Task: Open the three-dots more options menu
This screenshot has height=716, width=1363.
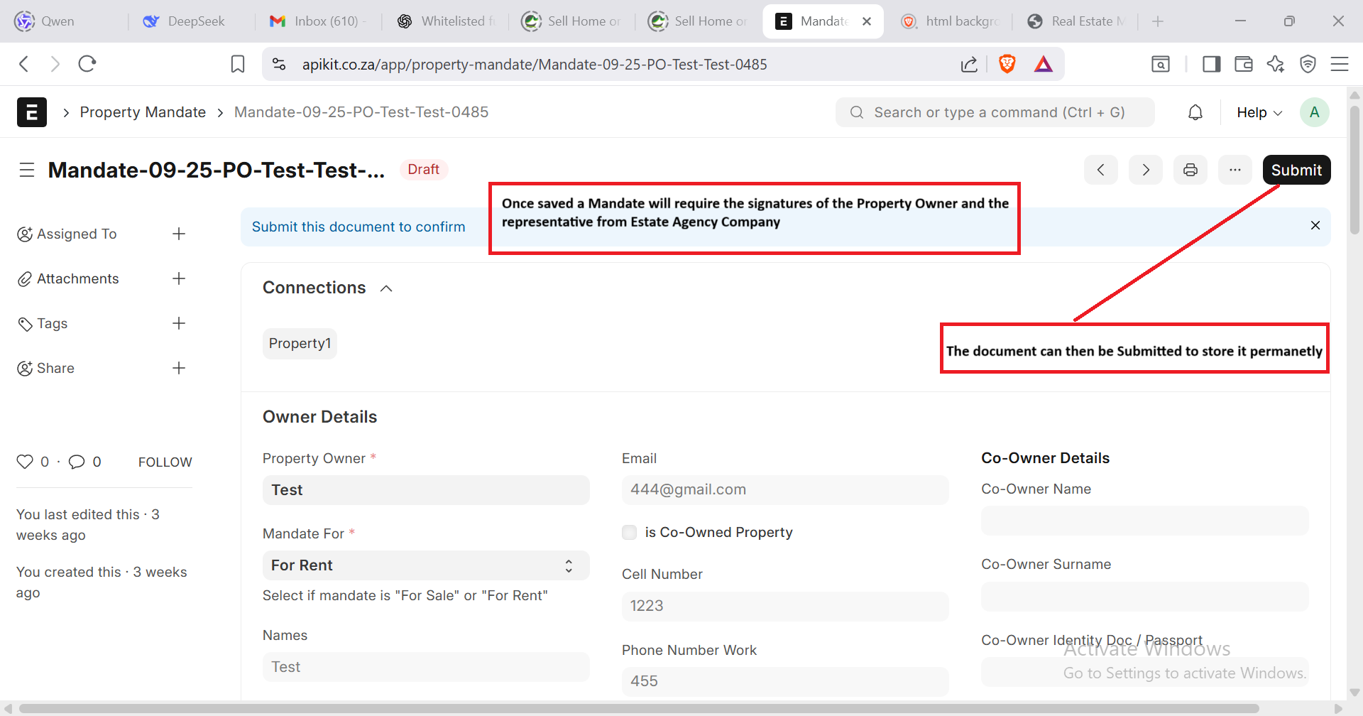Action: (x=1235, y=170)
